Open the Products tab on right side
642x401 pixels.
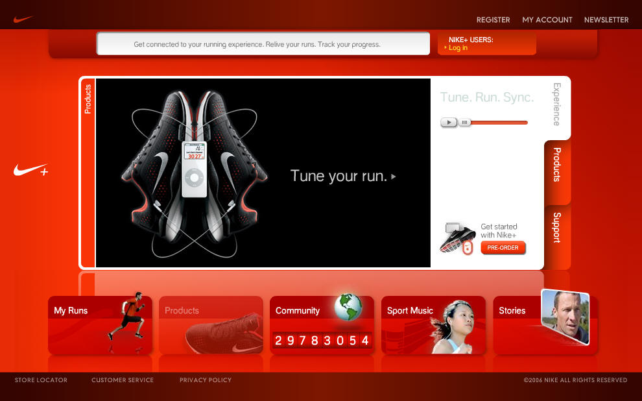(x=557, y=165)
